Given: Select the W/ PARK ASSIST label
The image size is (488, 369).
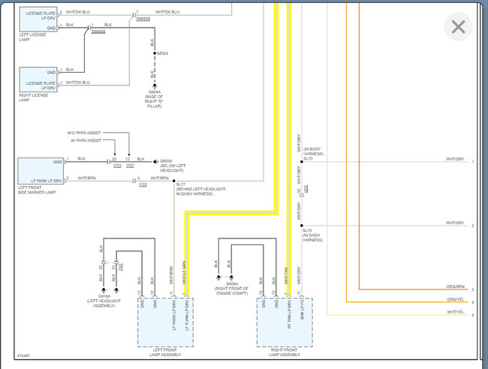Looking at the screenshot, I should tap(86, 140).
